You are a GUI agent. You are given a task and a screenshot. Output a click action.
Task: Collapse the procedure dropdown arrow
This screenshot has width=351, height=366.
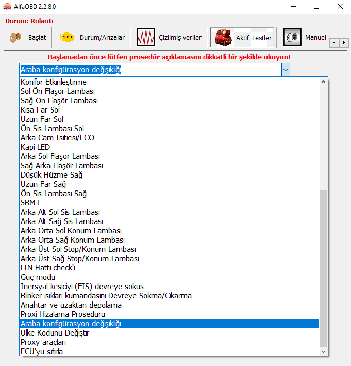(286, 70)
